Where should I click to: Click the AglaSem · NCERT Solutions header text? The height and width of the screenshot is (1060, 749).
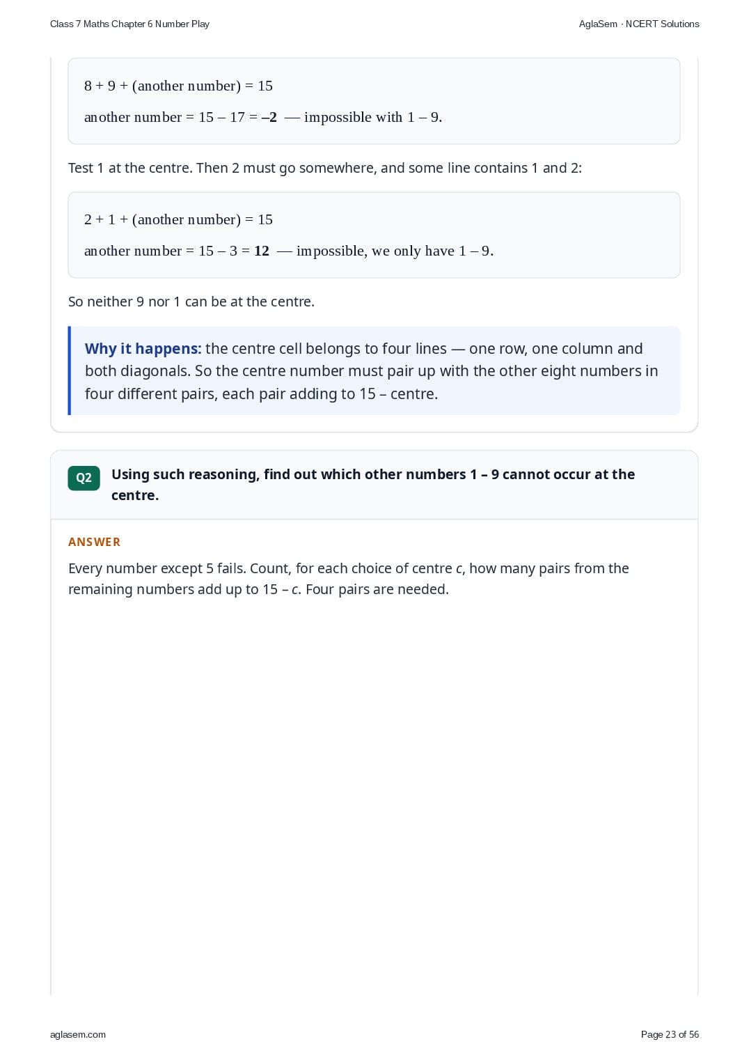[x=639, y=24]
